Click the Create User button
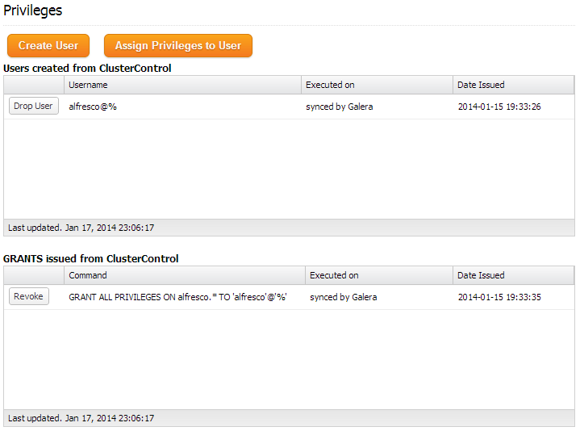The width and height of the screenshot is (580, 431). [48, 46]
